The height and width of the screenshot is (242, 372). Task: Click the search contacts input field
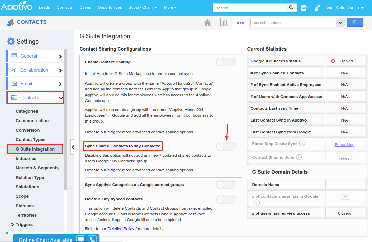pos(293,23)
